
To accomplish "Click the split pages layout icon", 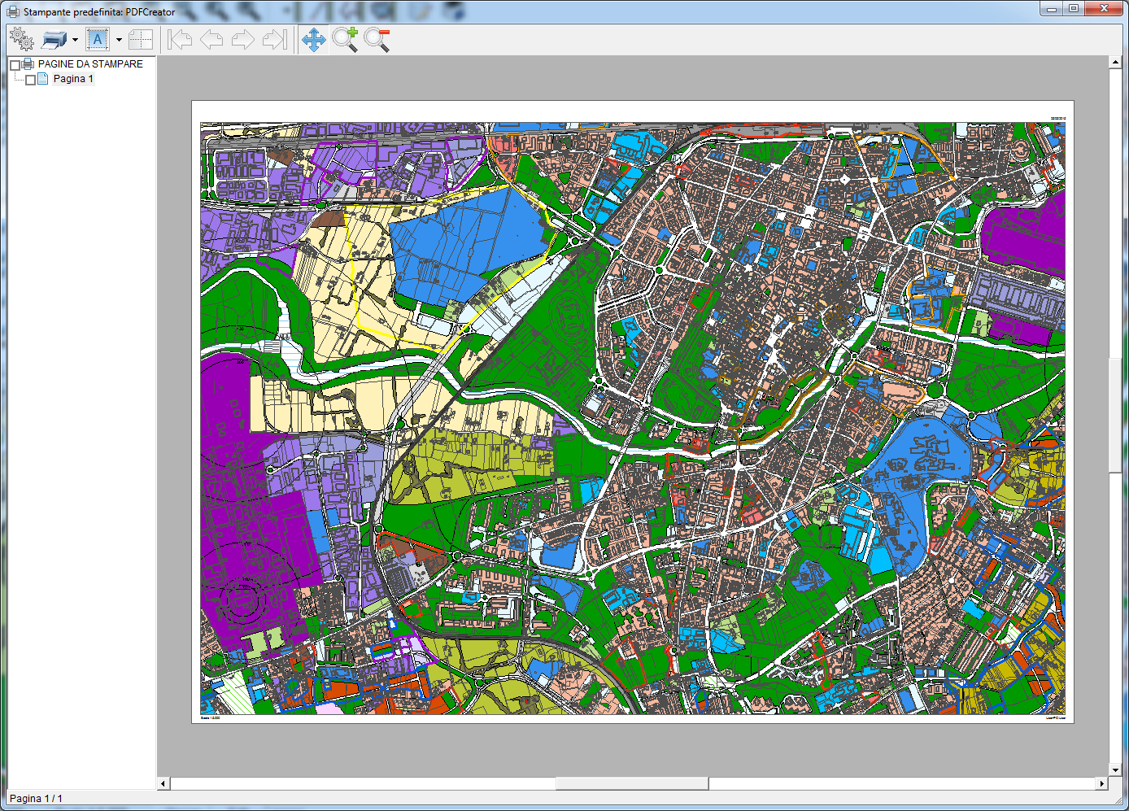I will [141, 39].
